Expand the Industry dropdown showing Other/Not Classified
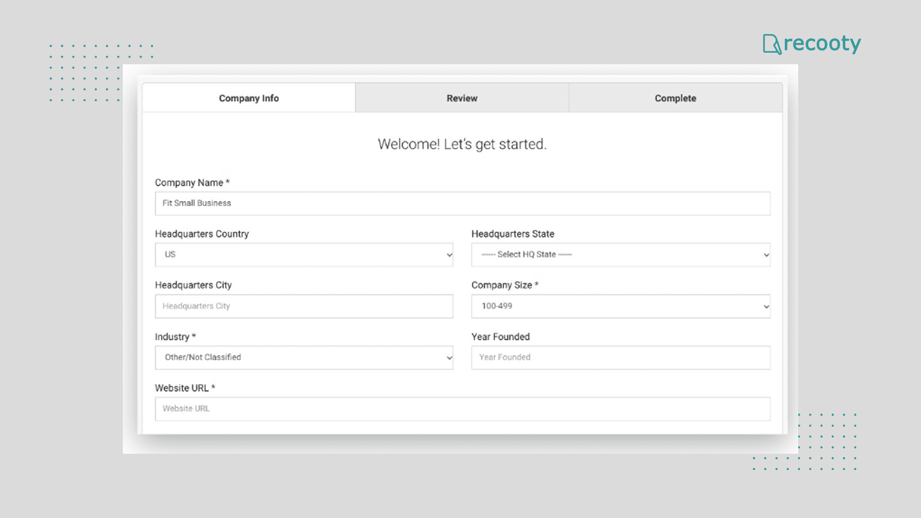Screen dimensions: 921x518 click(304, 357)
